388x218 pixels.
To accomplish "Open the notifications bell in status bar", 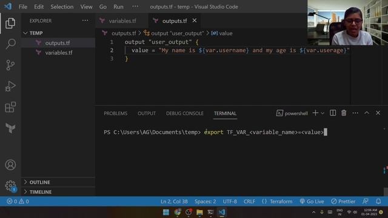I will point(378,202).
